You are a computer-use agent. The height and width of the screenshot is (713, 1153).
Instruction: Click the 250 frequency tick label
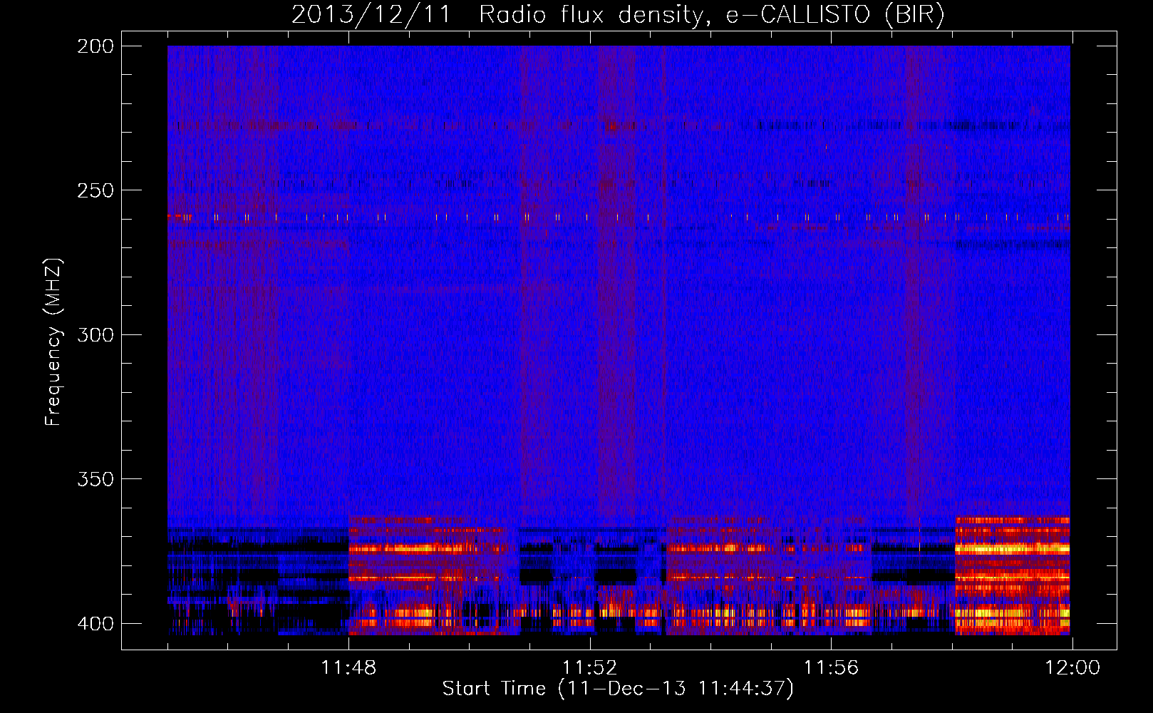pos(95,190)
